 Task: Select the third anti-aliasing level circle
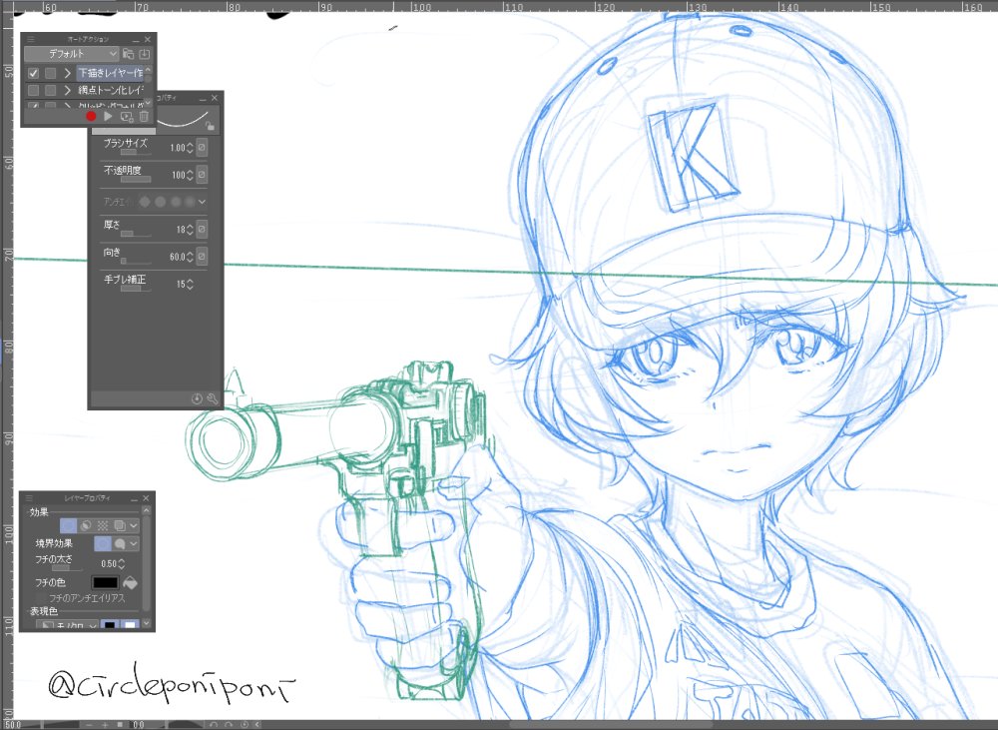[175, 202]
